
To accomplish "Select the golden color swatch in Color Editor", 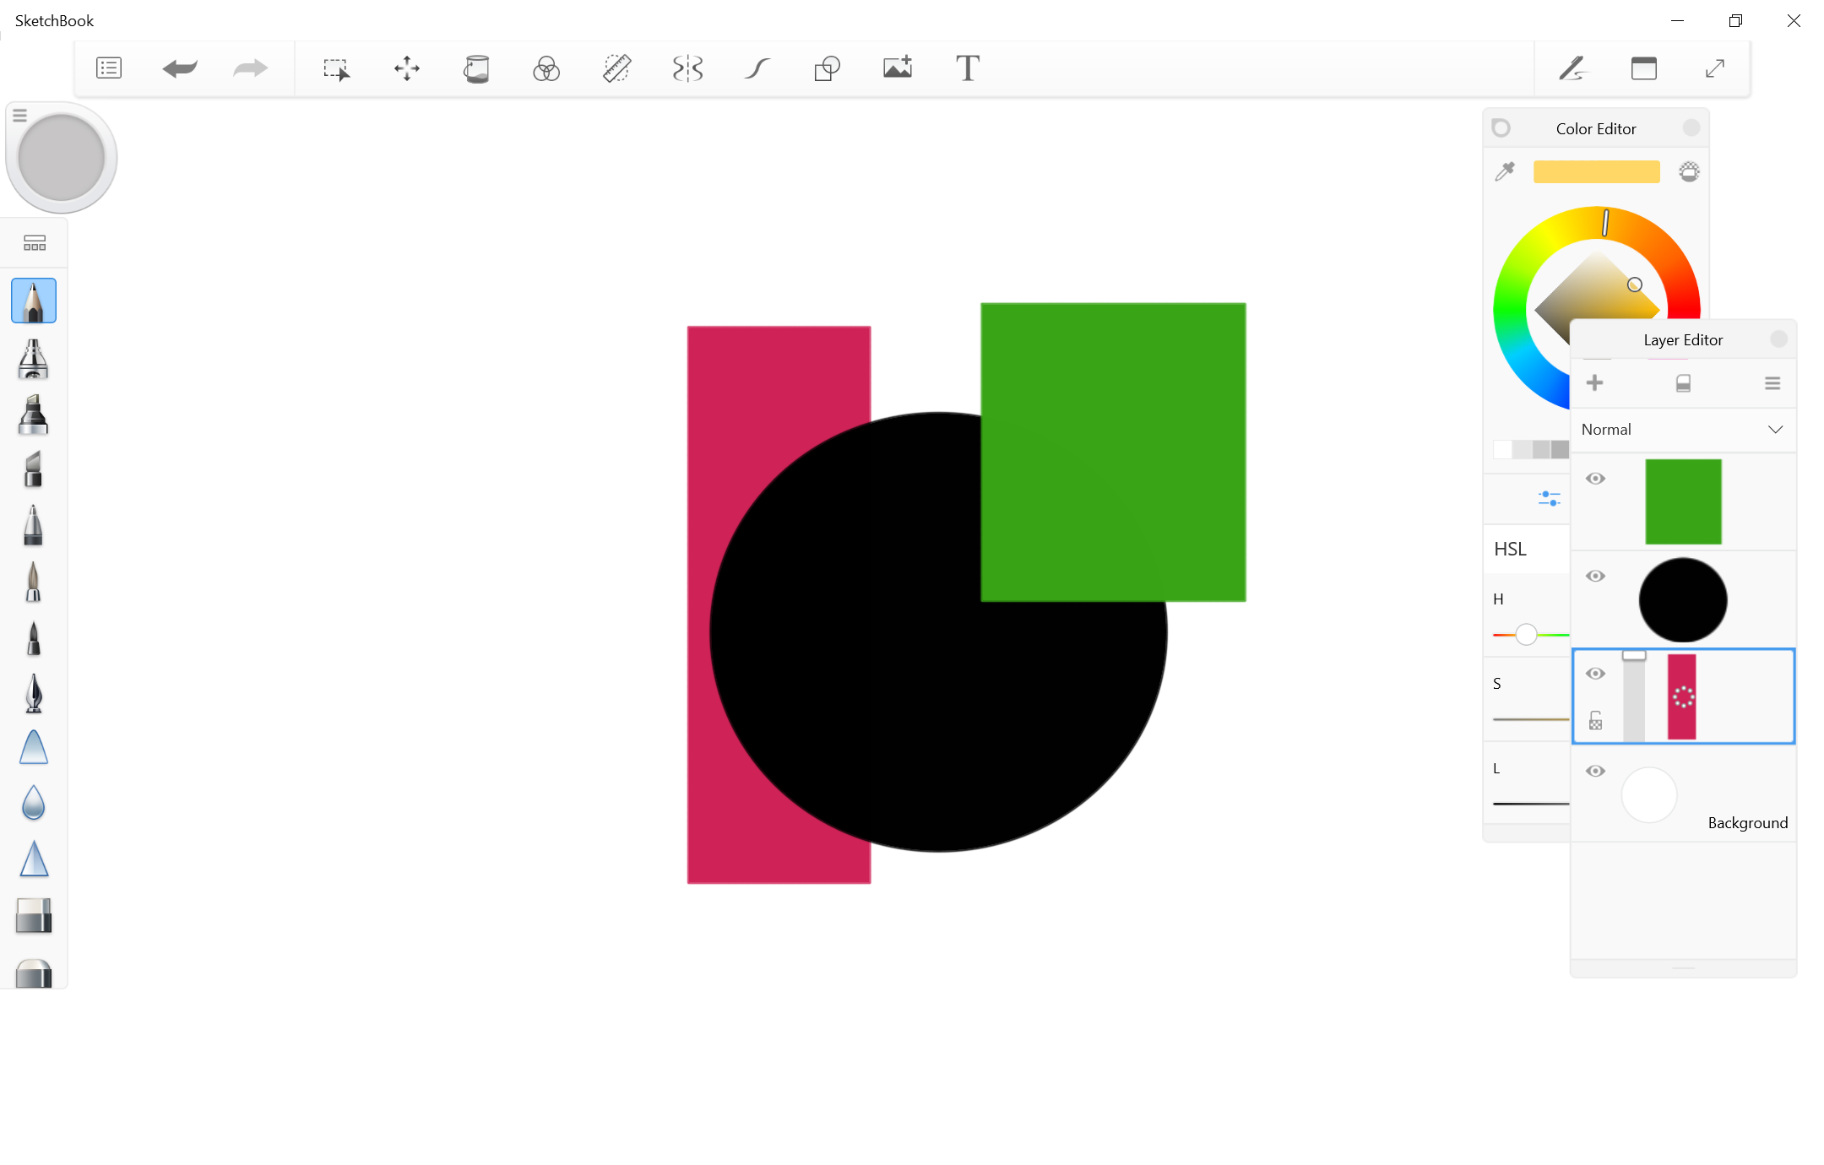I will click(x=1597, y=171).
